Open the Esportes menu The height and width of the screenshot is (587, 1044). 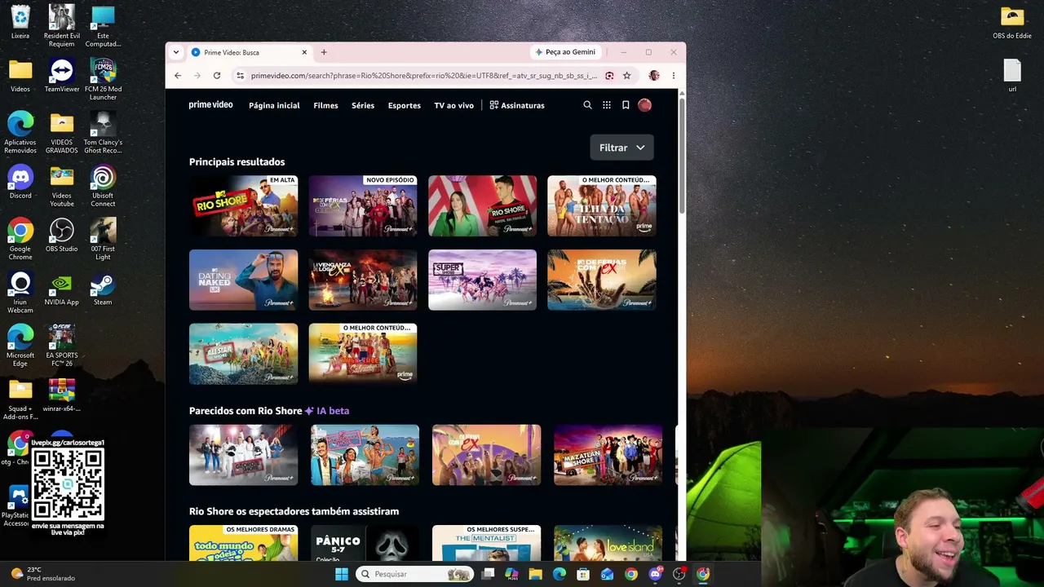pos(405,105)
